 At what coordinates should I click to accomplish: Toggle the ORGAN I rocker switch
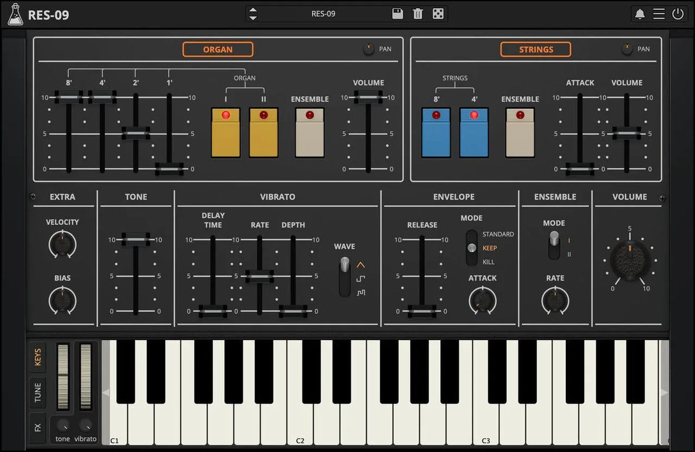(x=225, y=132)
